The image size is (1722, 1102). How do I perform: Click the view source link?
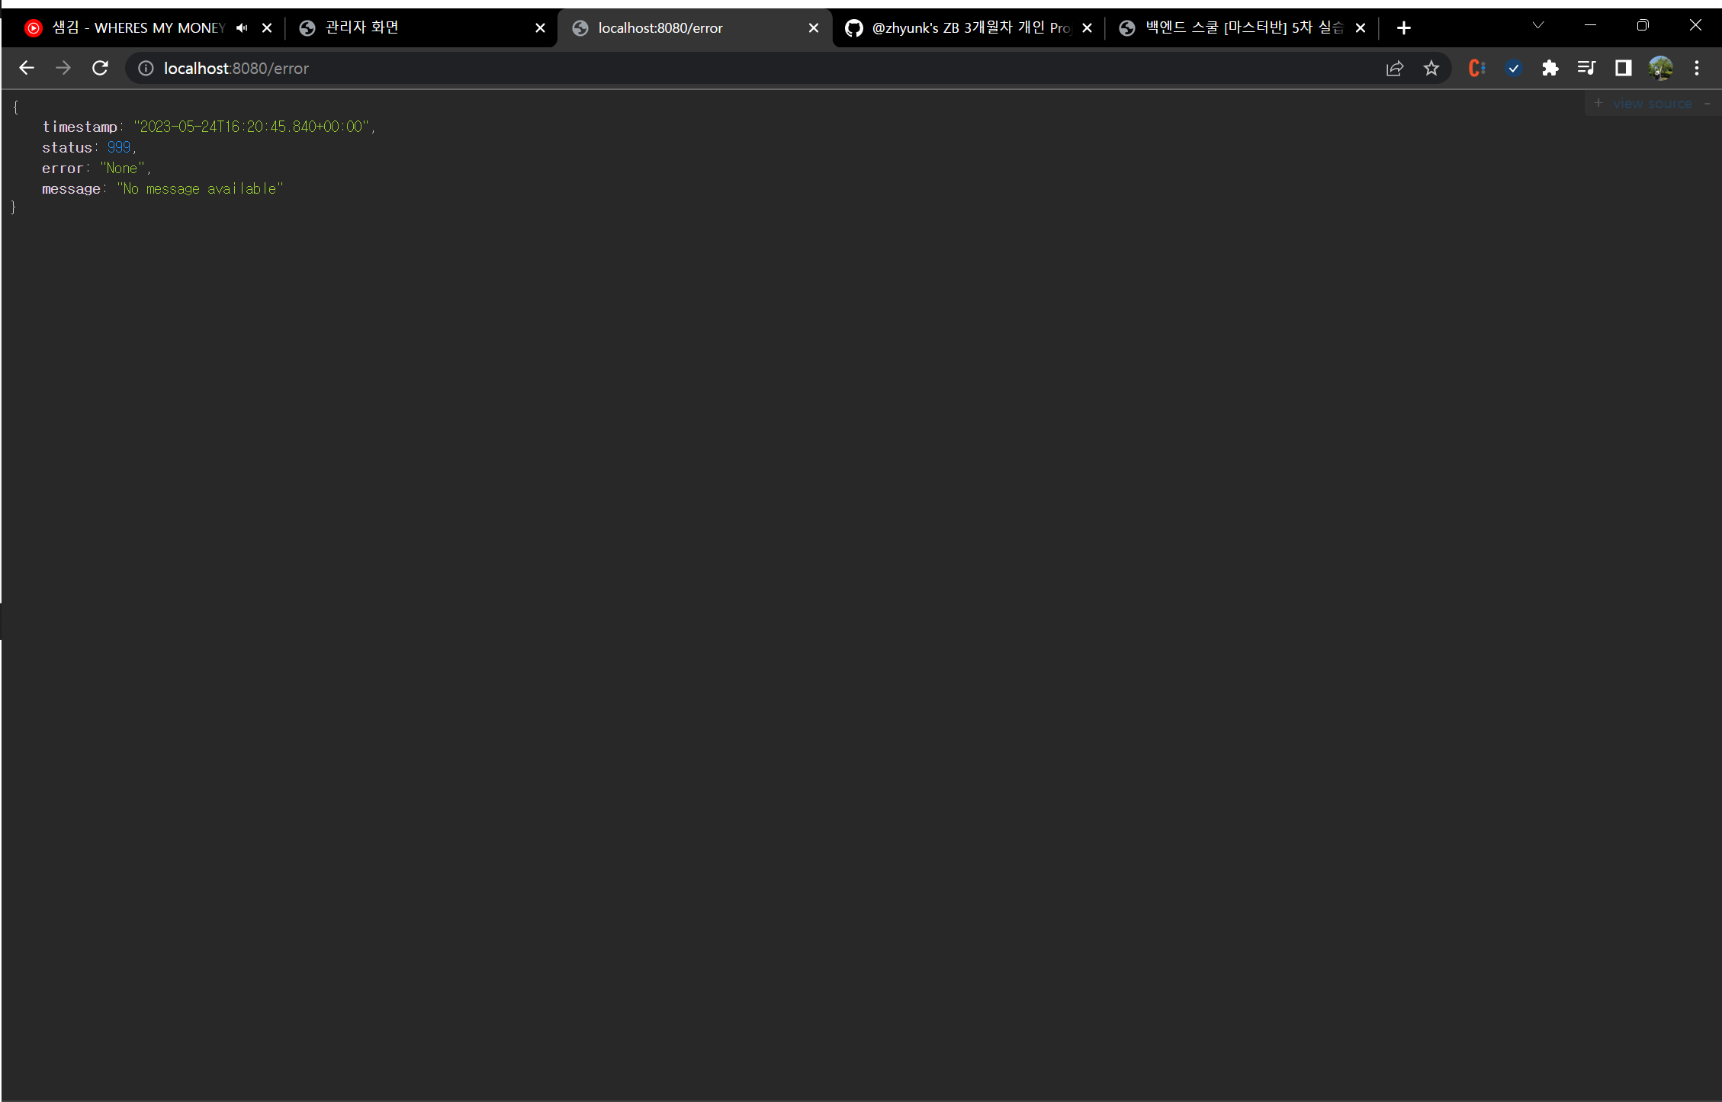[1652, 104]
